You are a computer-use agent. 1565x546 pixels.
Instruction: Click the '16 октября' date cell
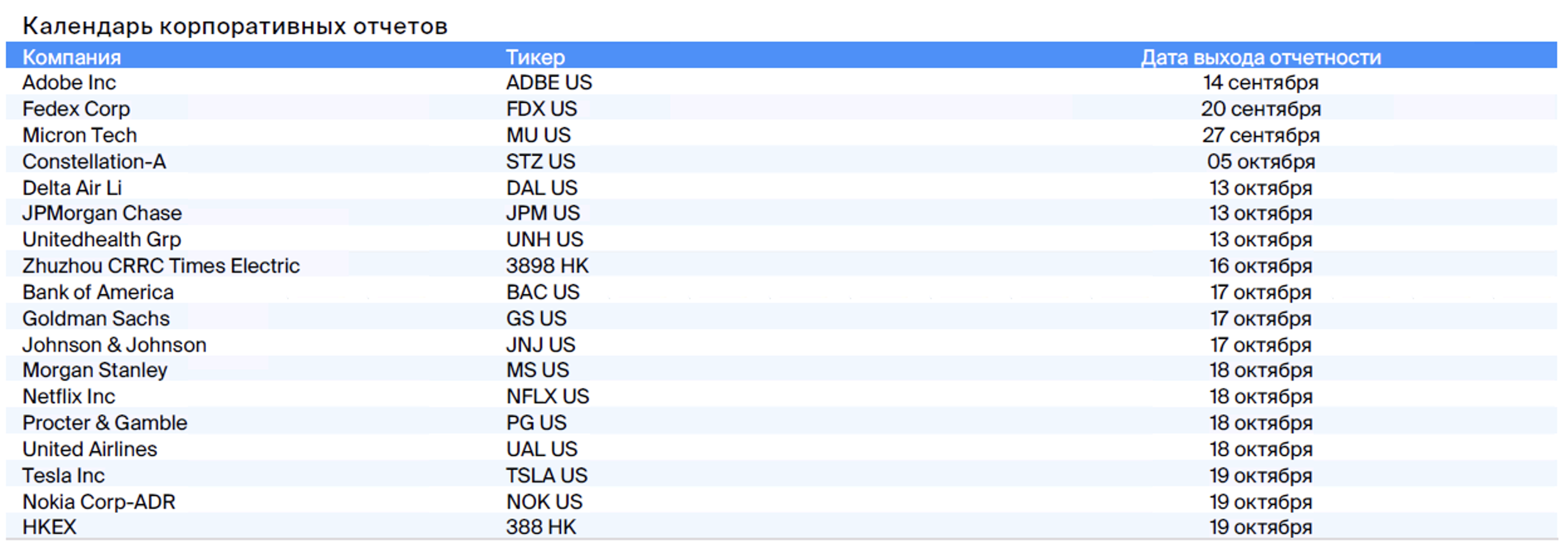tap(1261, 266)
